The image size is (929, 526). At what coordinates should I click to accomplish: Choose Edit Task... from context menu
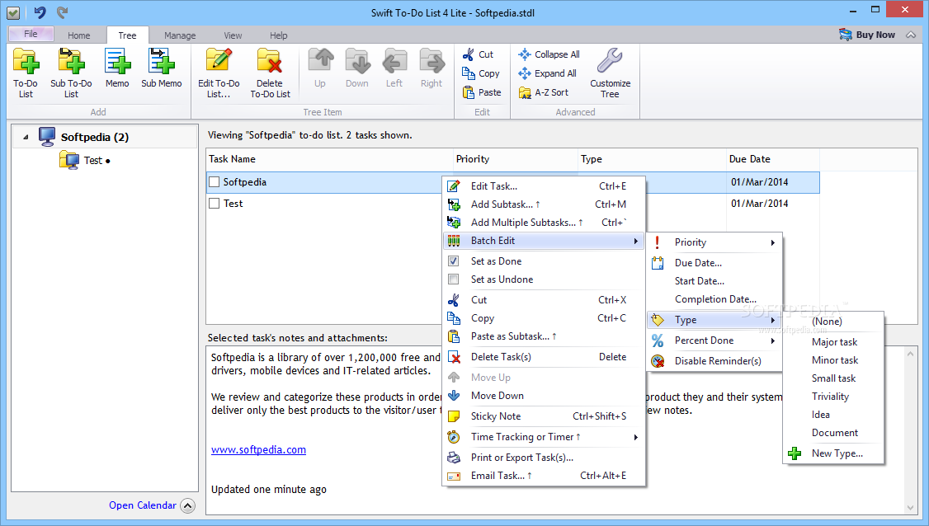(544, 186)
